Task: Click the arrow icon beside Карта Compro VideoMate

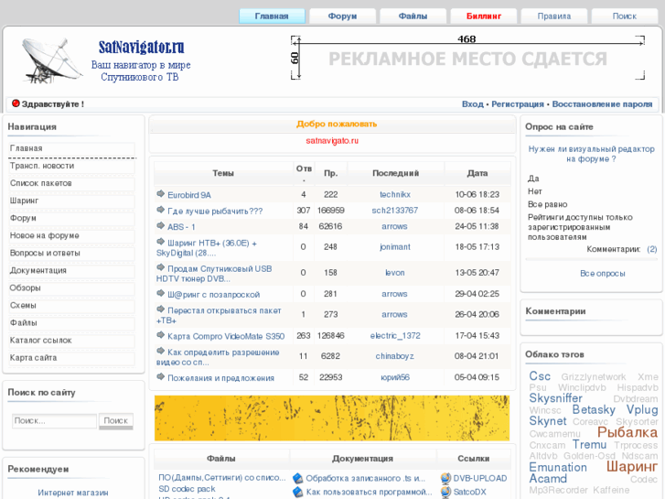Action: pyautogui.click(x=160, y=334)
